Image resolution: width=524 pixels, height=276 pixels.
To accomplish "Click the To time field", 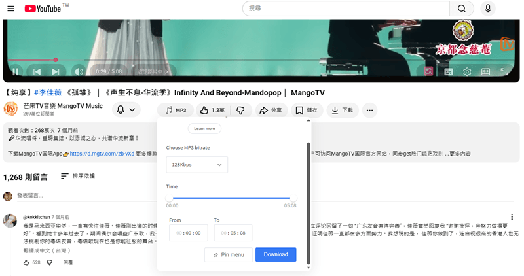I will [233, 233].
